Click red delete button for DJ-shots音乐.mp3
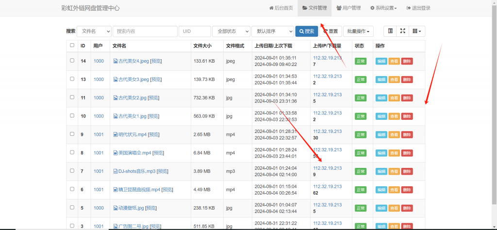Screen dimensions: 497x230 tap(407, 171)
